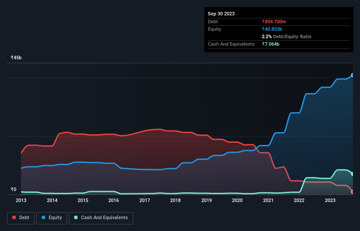Click the 2019 x-axis label
This screenshot has height=231, width=360.
[207, 200]
